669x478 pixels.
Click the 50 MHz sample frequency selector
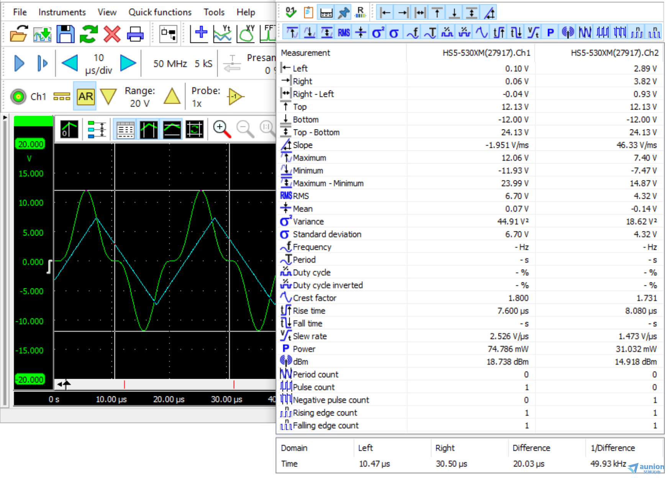tap(170, 64)
